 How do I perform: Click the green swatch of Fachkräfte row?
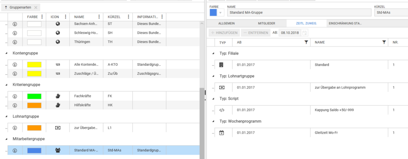point(35,96)
